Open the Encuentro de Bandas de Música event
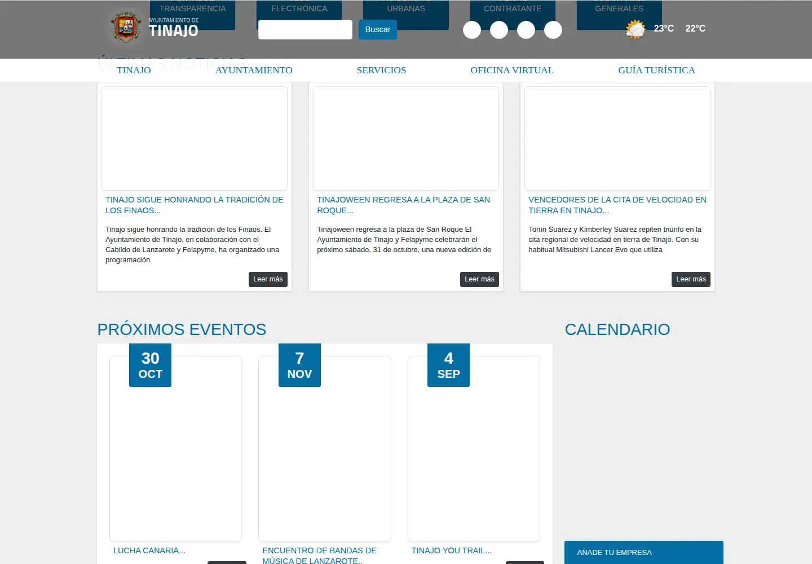The width and height of the screenshot is (812, 564). [319, 556]
